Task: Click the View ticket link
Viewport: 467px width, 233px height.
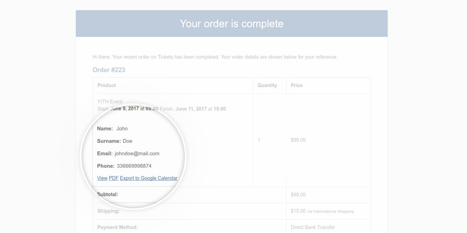Action: [x=102, y=178]
